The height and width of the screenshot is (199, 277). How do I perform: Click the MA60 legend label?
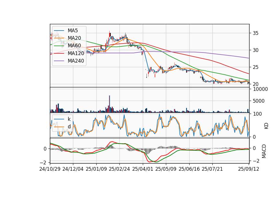coord(74,46)
